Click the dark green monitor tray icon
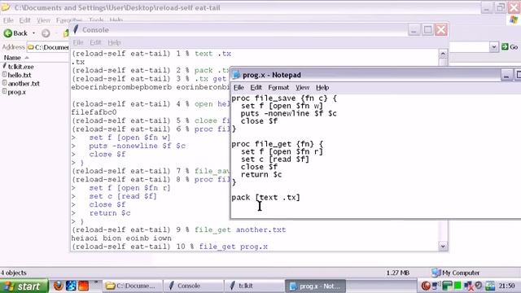 pos(447,286)
